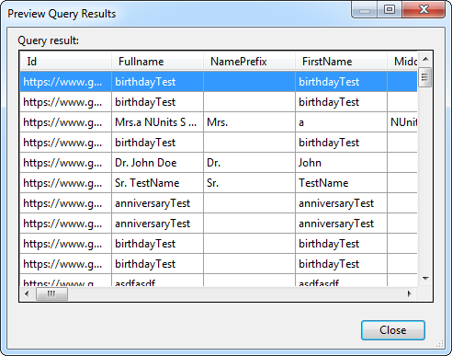
Task: Click the horizontal scrollbar right arrow
Action: tap(410, 293)
